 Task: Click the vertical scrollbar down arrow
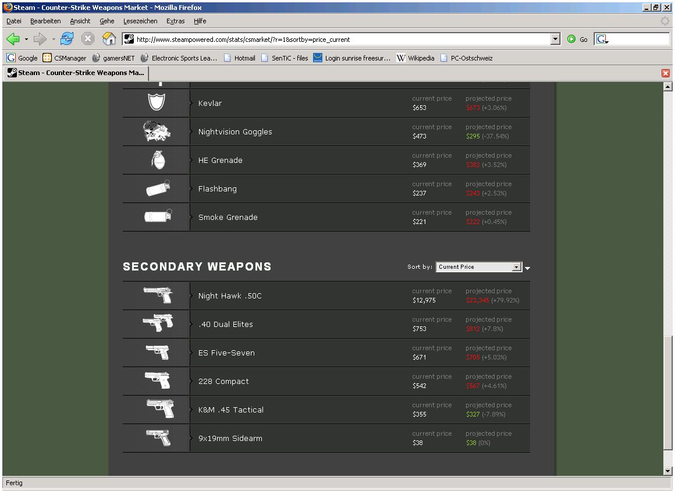click(667, 471)
